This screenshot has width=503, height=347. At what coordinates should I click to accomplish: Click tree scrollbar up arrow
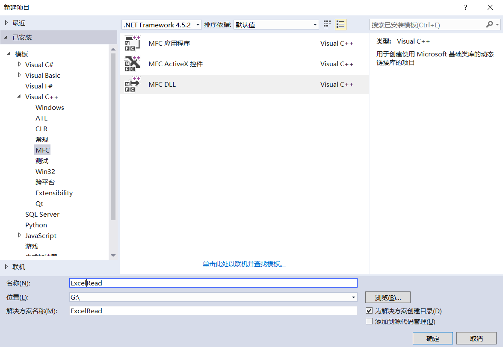pyautogui.click(x=113, y=49)
